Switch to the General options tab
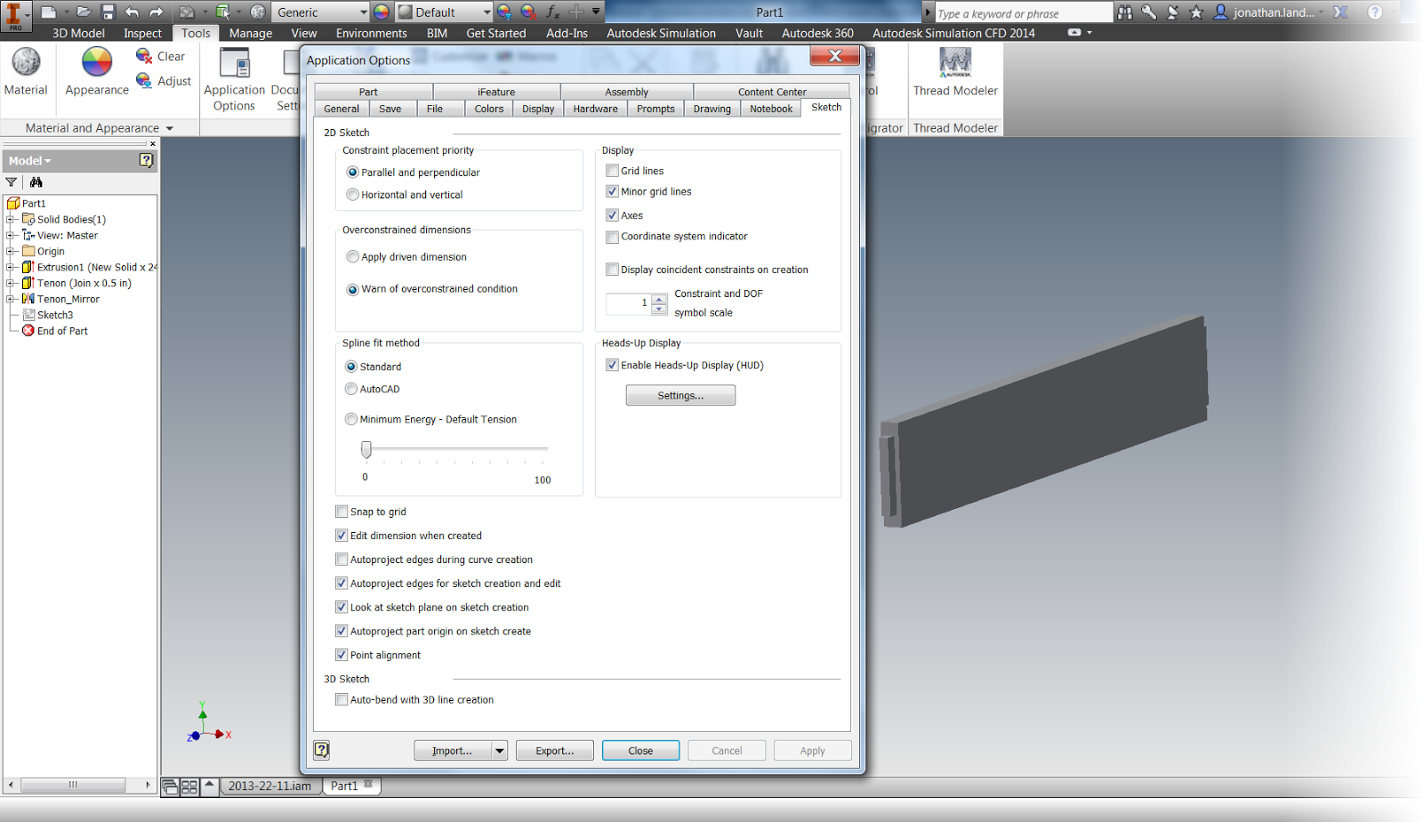Viewport: 1423px width, 822px height. click(342, 109)
